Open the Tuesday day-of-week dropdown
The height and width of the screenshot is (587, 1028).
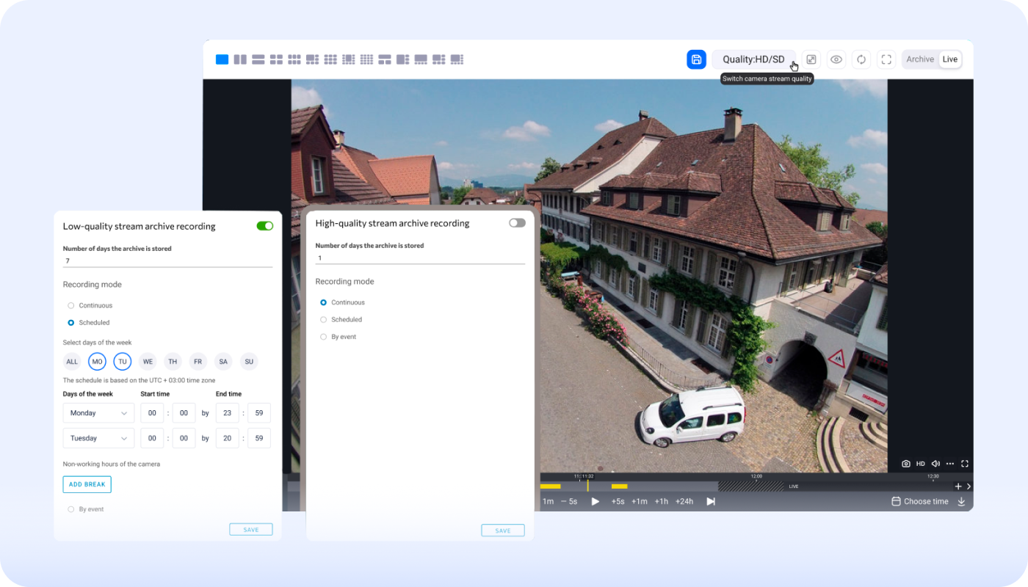click(98, 438)
